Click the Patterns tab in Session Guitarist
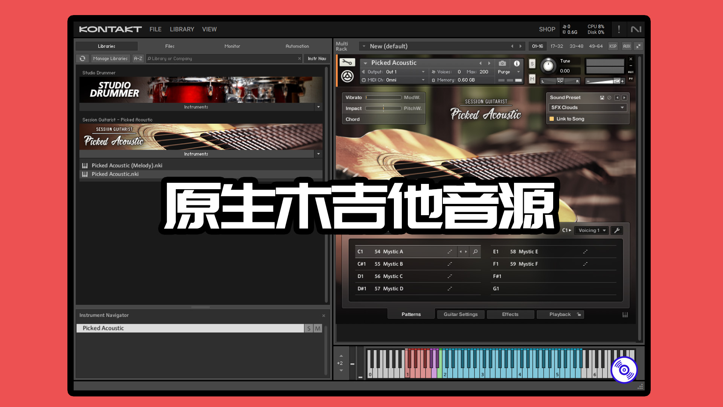The height and width of the screenshot is (407, 723). tap(411, 314)
